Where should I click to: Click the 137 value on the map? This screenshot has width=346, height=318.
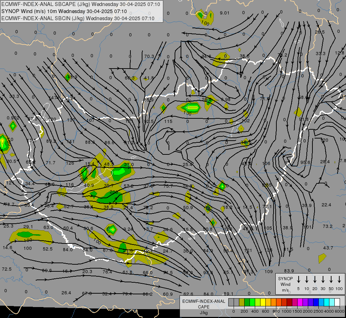71,120
